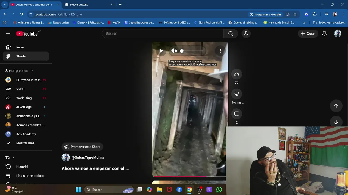348x195 pixels.
Task: Open the Chrome extensions puzzle icon
Action: pos(315,14)
